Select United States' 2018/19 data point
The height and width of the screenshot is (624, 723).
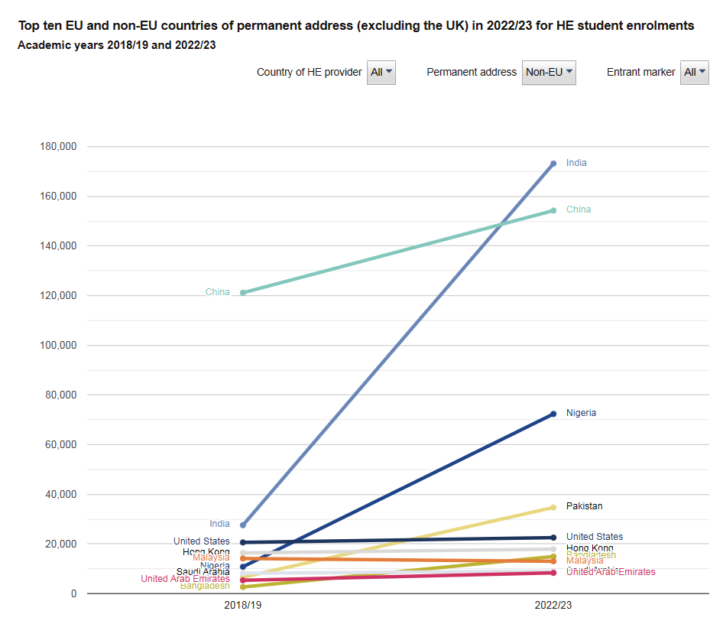point(243,542)
